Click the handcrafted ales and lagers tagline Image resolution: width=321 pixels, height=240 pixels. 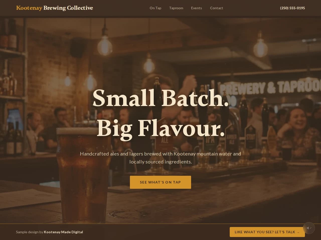pyautogui.click(x=160, y=158)
